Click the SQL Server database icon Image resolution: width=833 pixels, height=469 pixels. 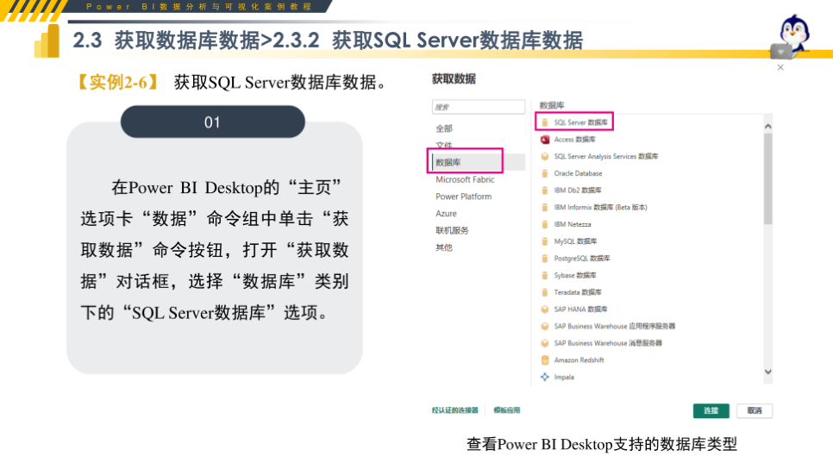click(x=544, y=122)
